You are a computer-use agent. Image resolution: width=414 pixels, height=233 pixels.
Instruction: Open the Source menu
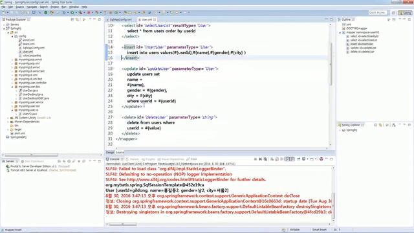coord(19,7)
